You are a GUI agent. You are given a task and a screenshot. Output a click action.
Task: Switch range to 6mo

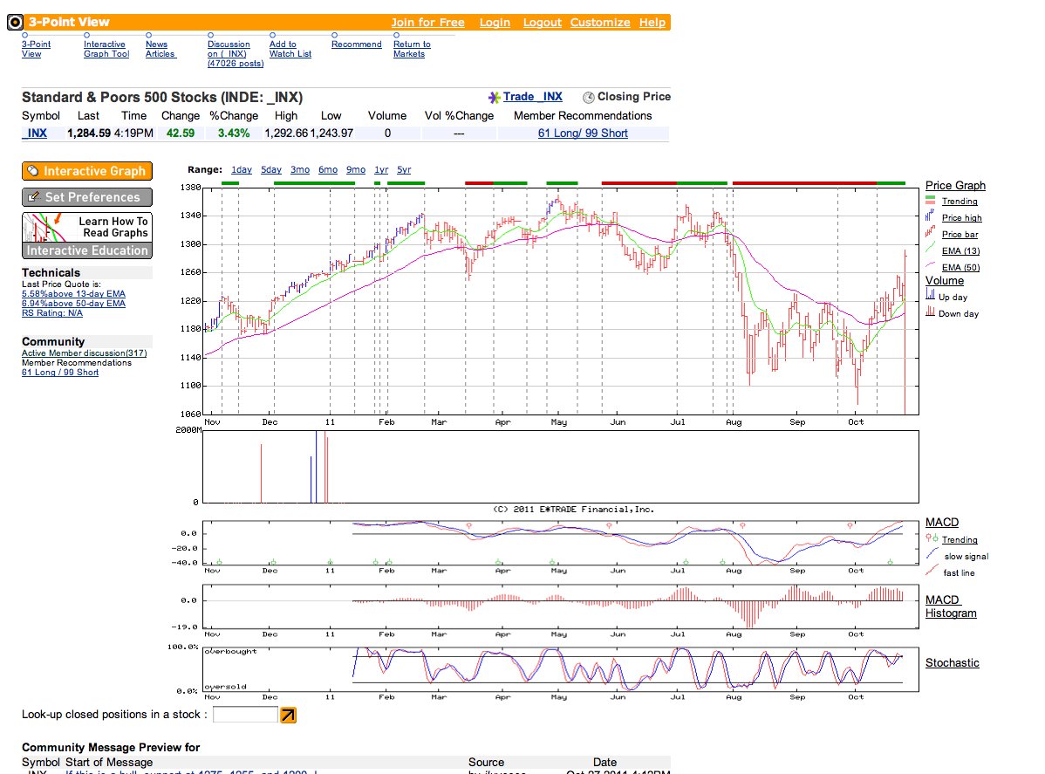click(328, 170)
